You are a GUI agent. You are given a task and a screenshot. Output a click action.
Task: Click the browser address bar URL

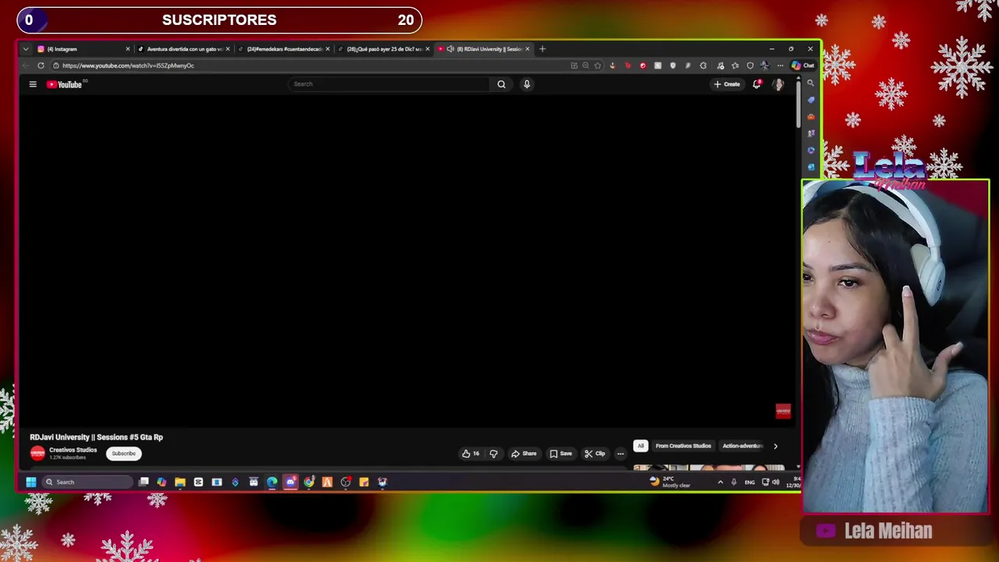pos(129,66)
